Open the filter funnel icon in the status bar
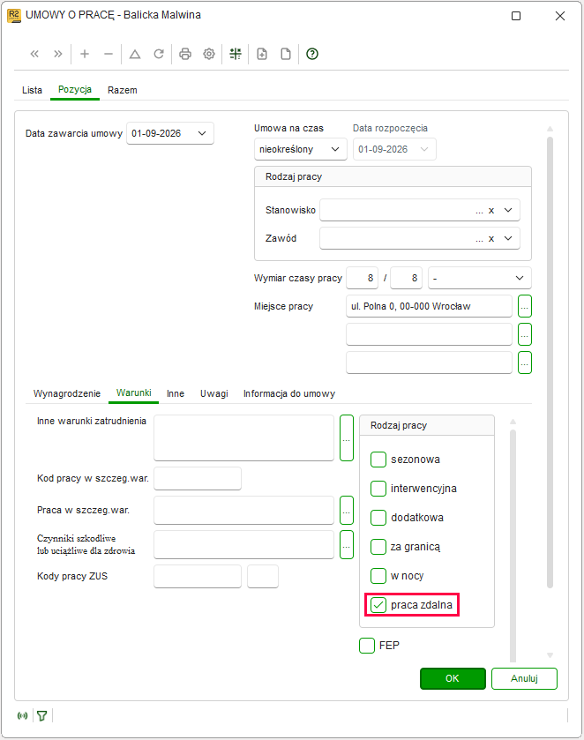This screenshot has width=584, height=740. 42,716
